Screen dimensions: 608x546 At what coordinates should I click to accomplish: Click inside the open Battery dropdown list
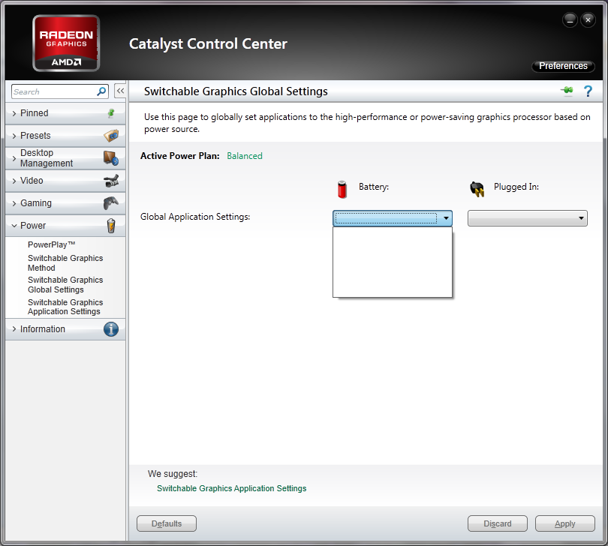393,262
